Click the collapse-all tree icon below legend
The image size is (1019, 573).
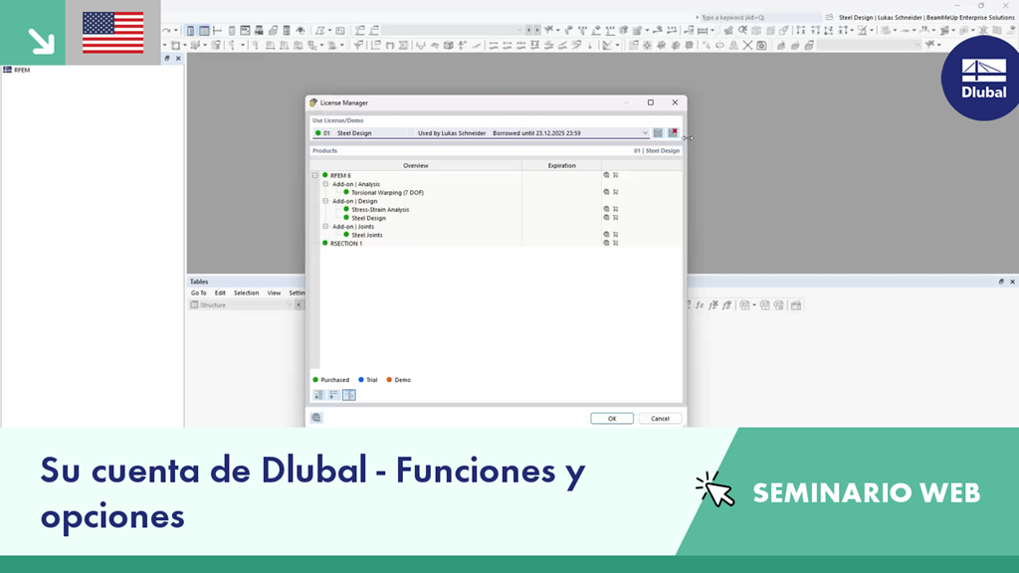tap(334, 395)
